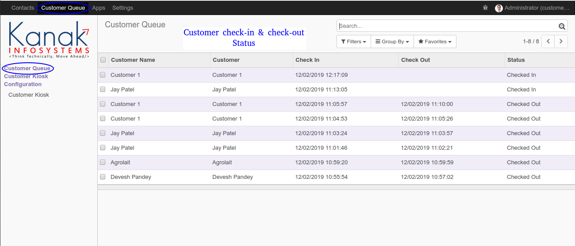Image resolution: width=575 pixels, height=246 pixels.
Task: Click the Kanak Infosystems logo
Action: click(x=49, y=40)
